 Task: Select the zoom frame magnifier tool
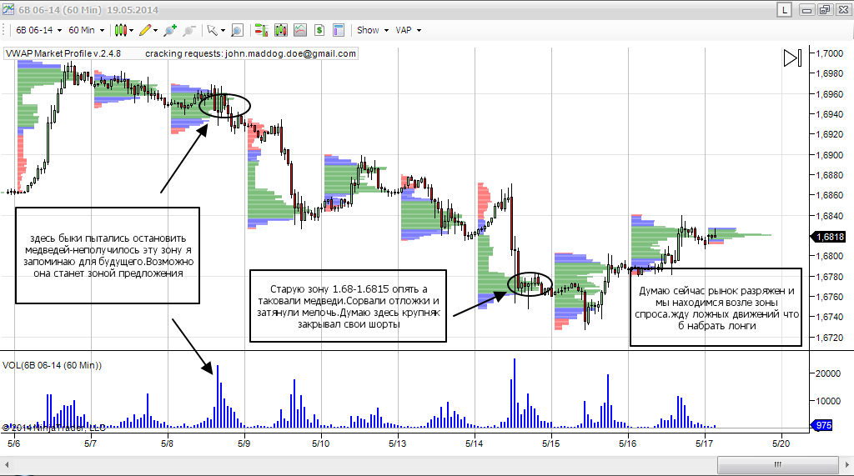coord(237,30)
